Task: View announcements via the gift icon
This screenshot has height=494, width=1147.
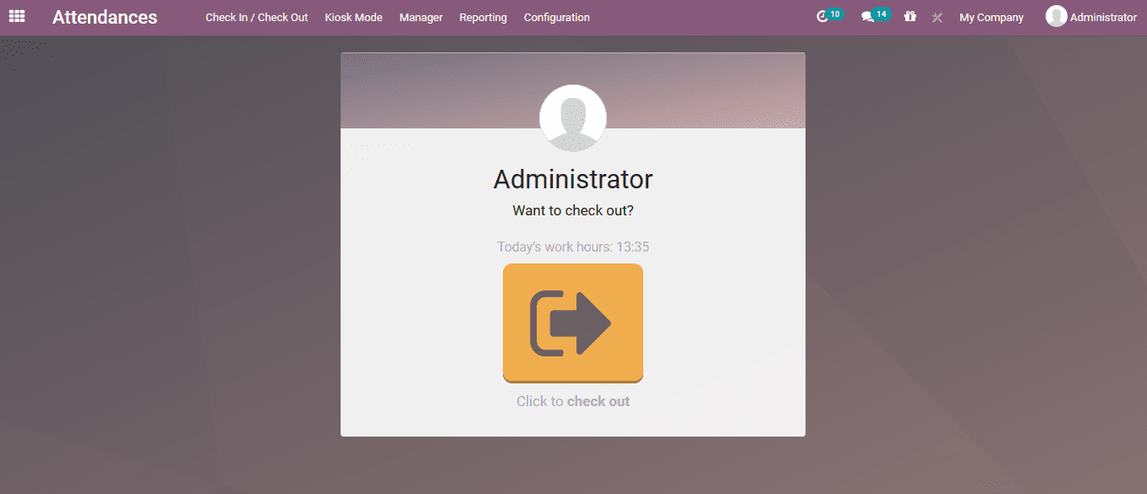Action: click(909, 17)
